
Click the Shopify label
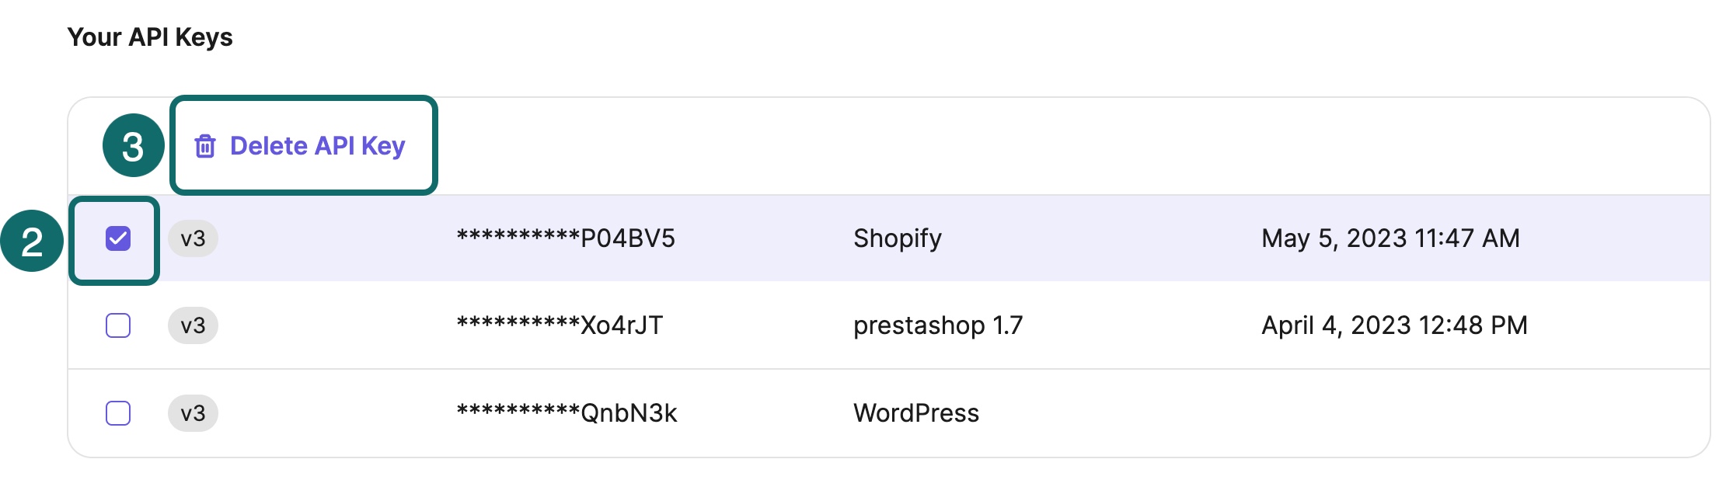coord(898,238)
